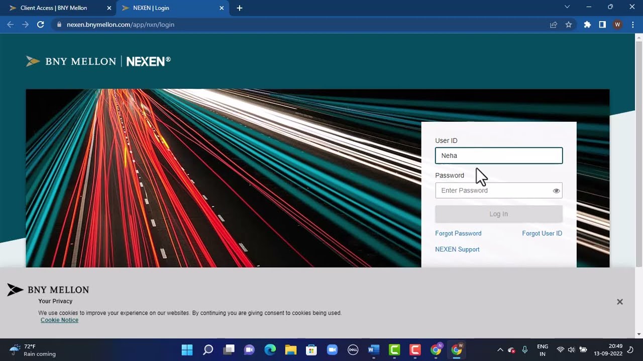Open the Forgot User ID link
643x361 pixels.
coord(542,234)
